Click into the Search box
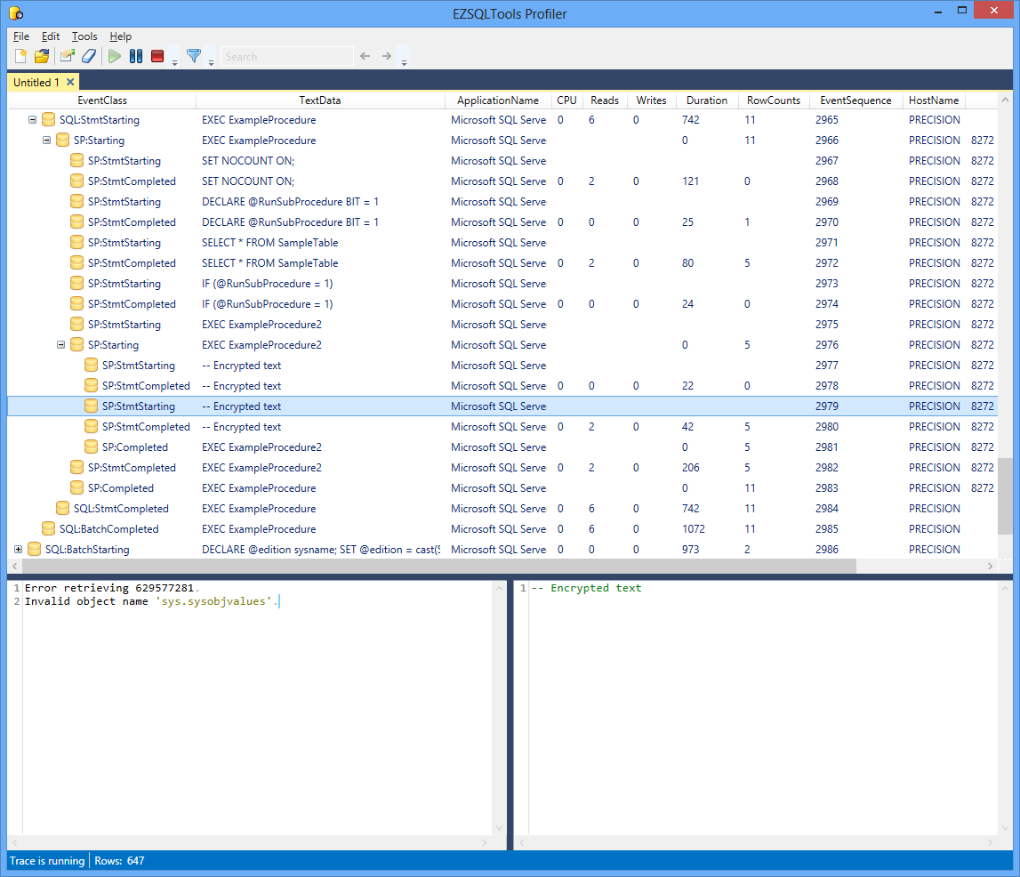The height and width of the screenshot is (877, 1020). [287, 57]
